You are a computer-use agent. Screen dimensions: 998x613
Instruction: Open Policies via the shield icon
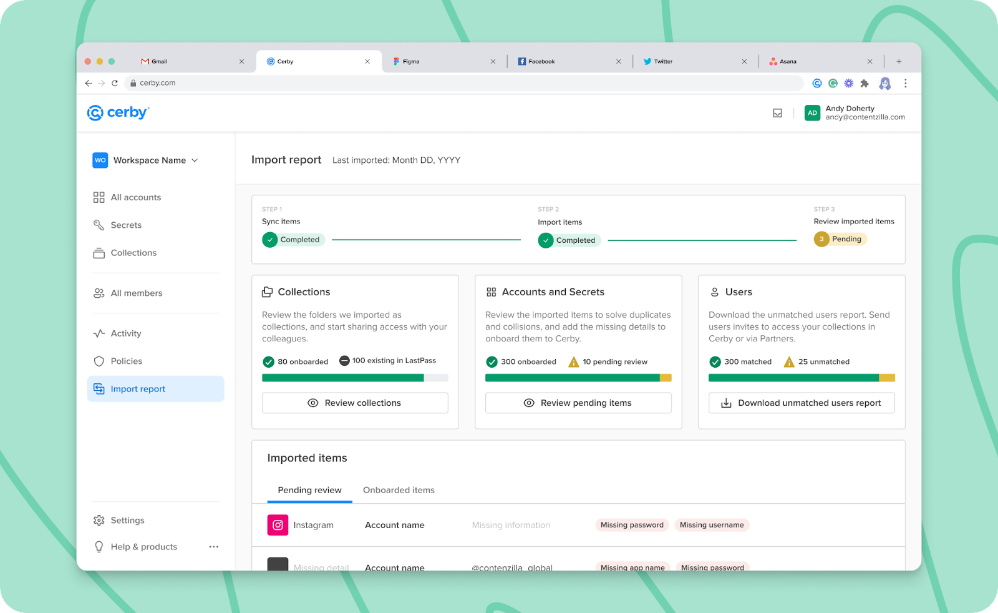click(99, 361)
